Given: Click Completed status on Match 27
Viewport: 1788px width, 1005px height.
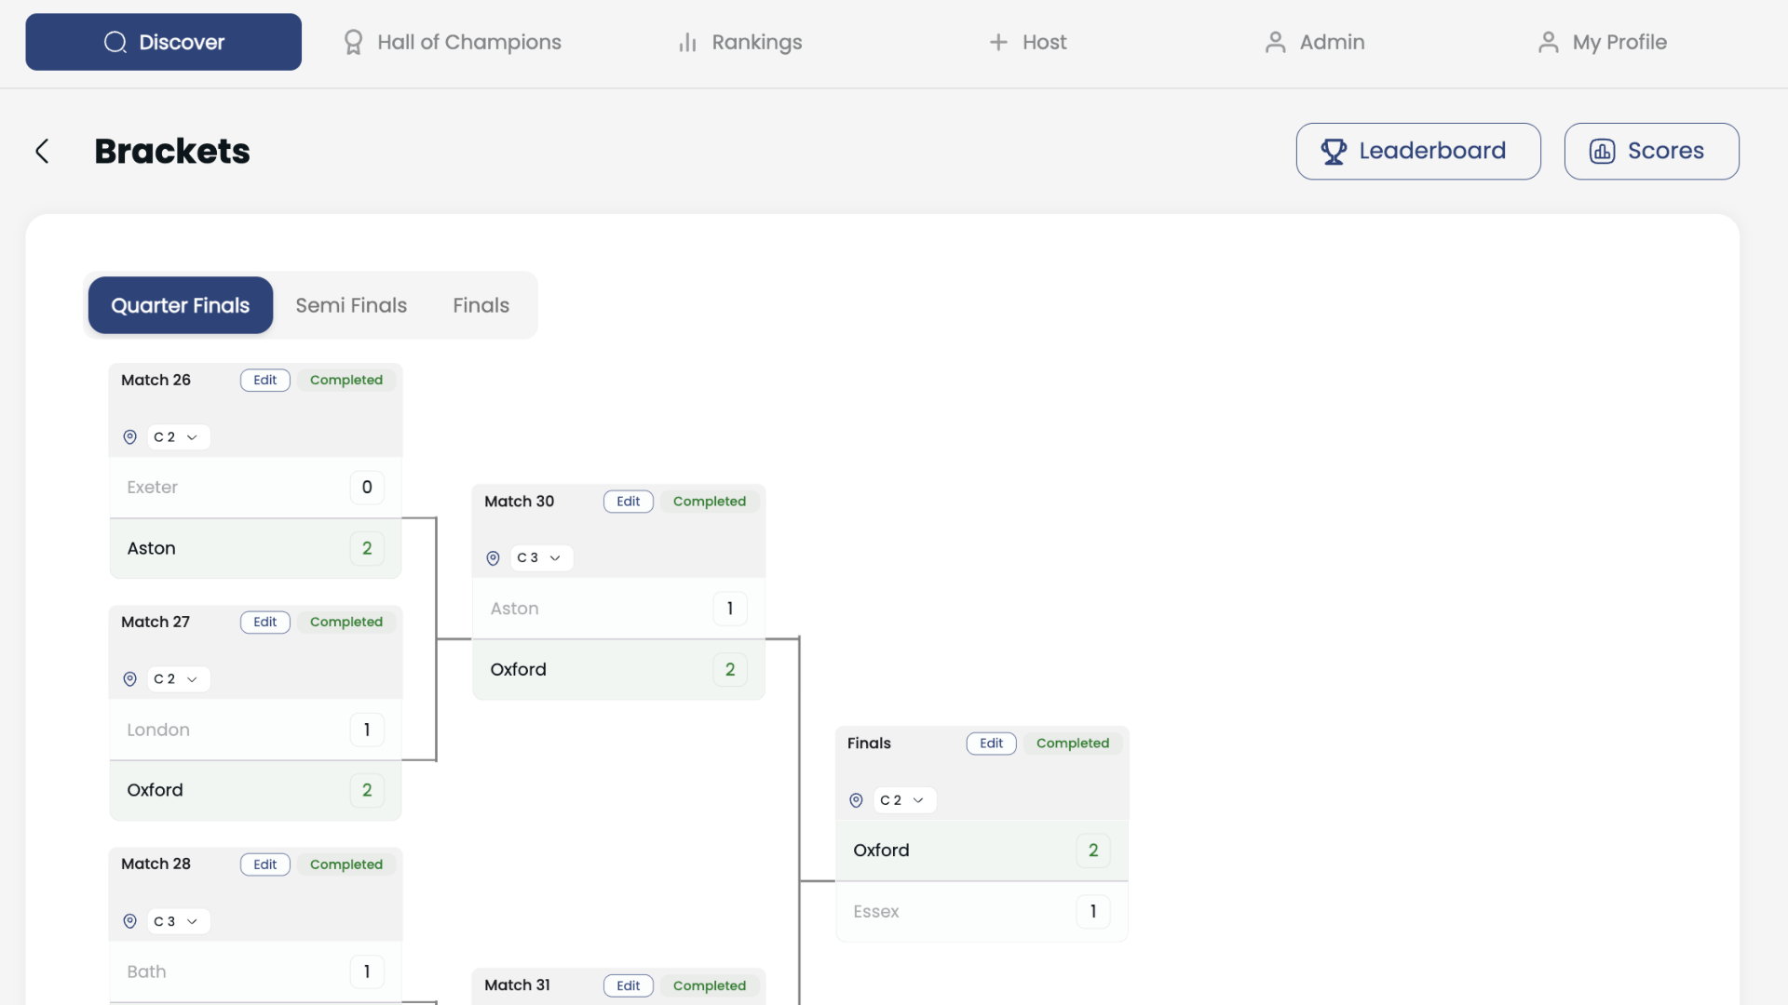Looking at the screenshot, I should pyautogui.click(x=346, y=622).
